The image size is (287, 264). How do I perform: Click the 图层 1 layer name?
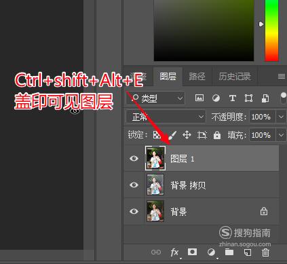(x=183, y=159)
